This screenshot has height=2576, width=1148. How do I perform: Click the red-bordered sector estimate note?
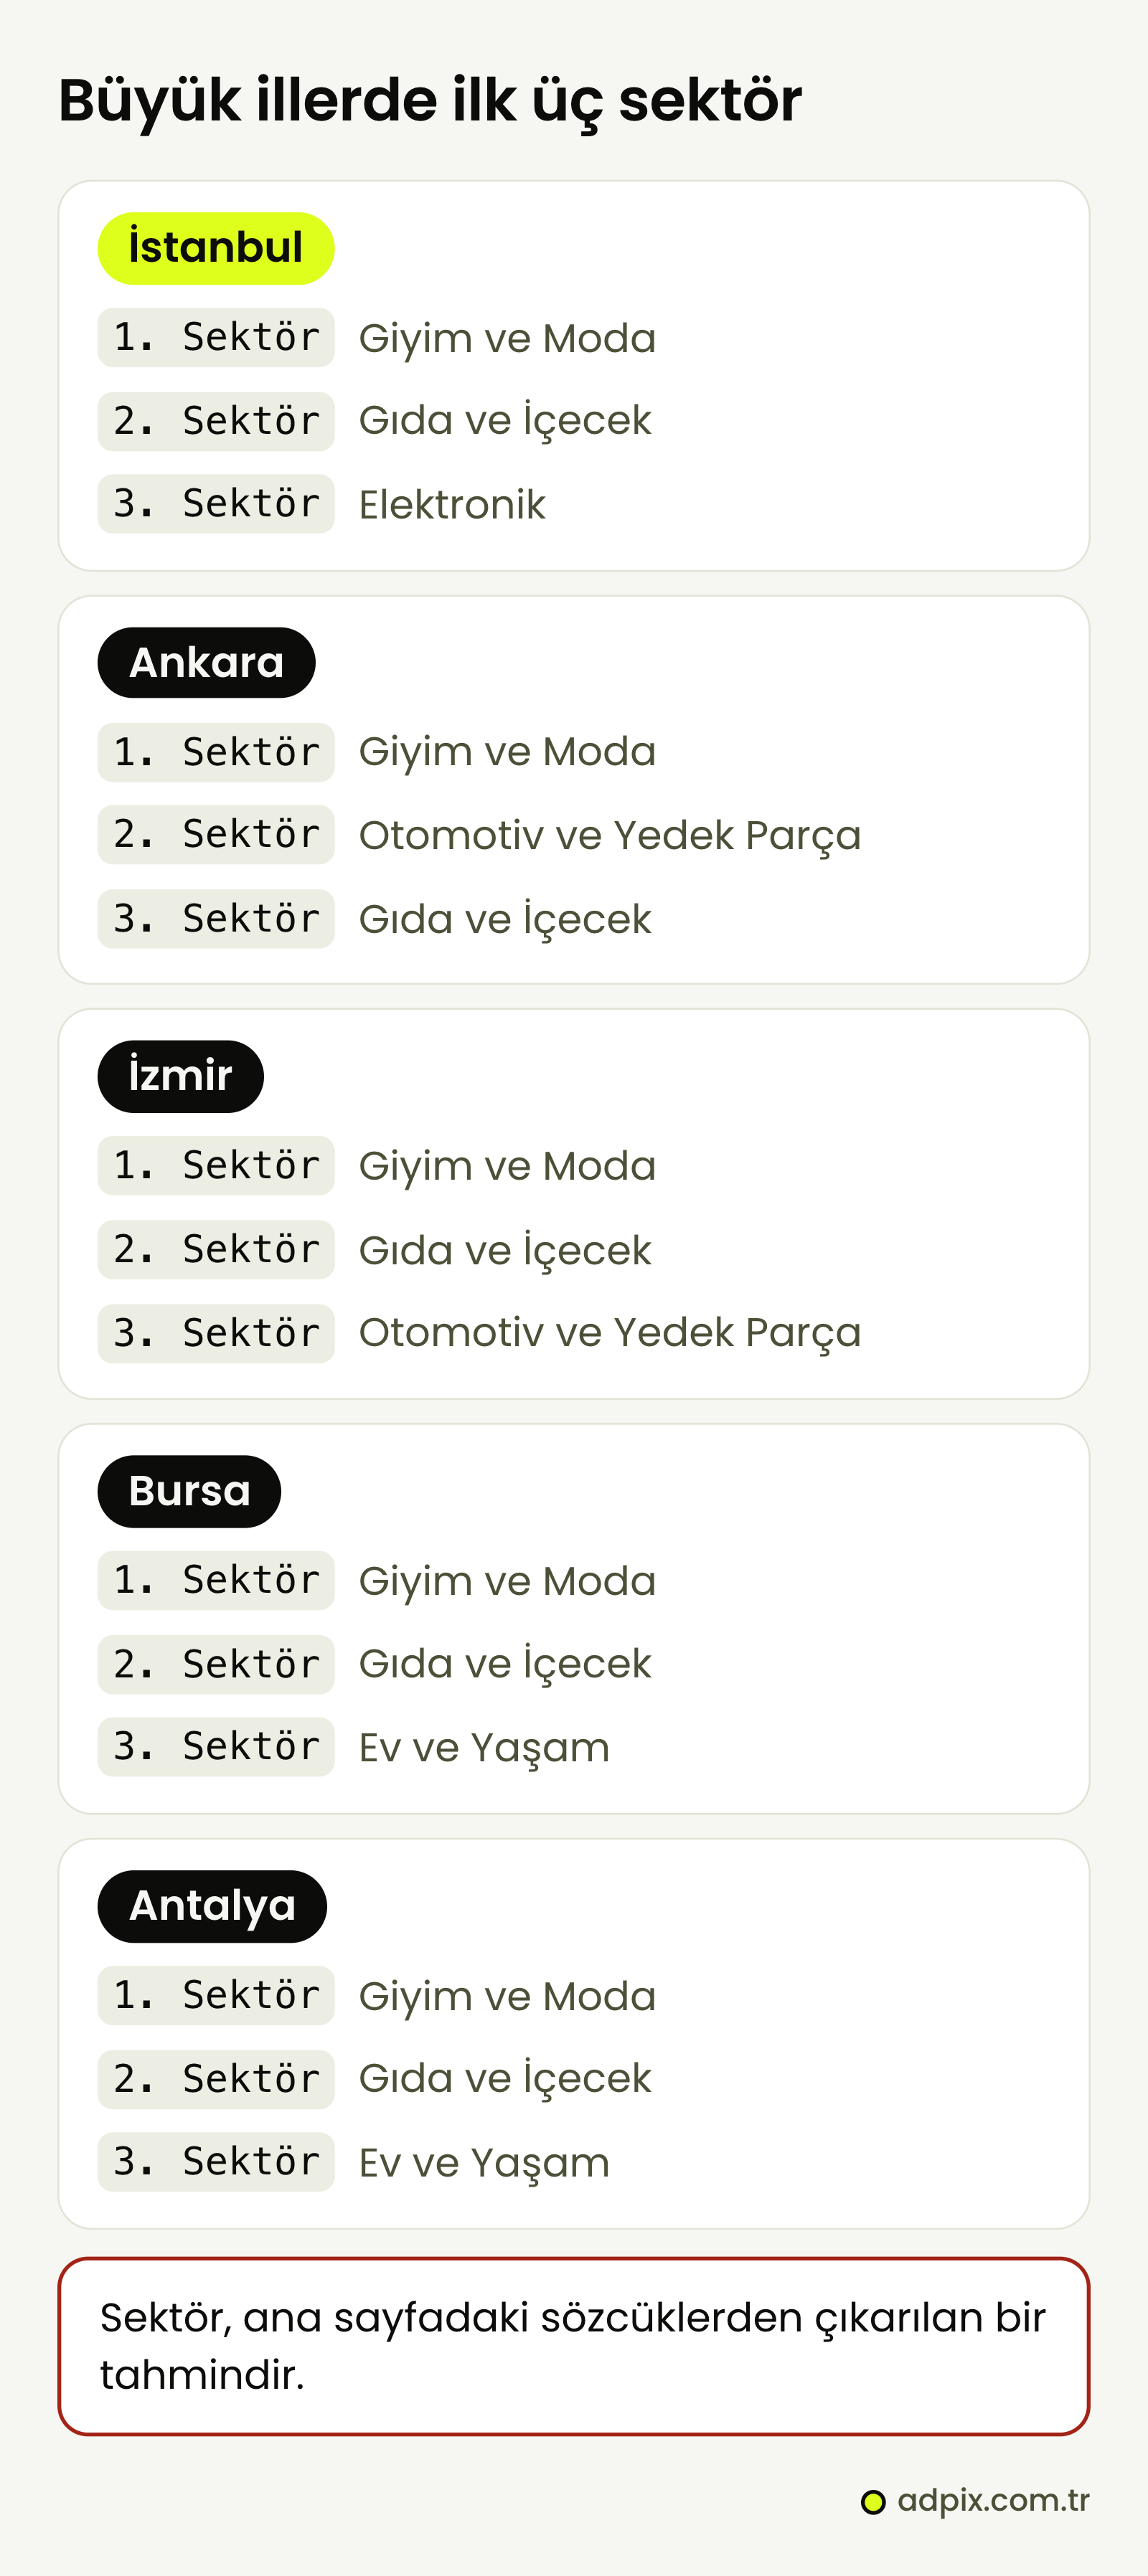point(573,2346)
